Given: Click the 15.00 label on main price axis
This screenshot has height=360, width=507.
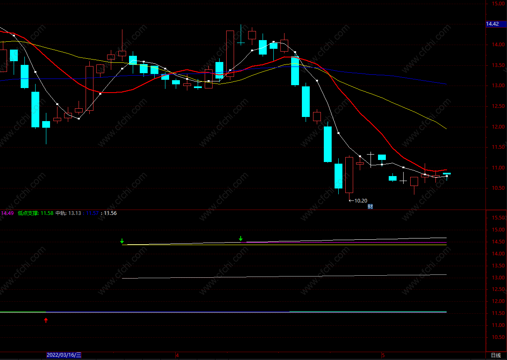Looking at the screenshot, I should tap(498, 4).
